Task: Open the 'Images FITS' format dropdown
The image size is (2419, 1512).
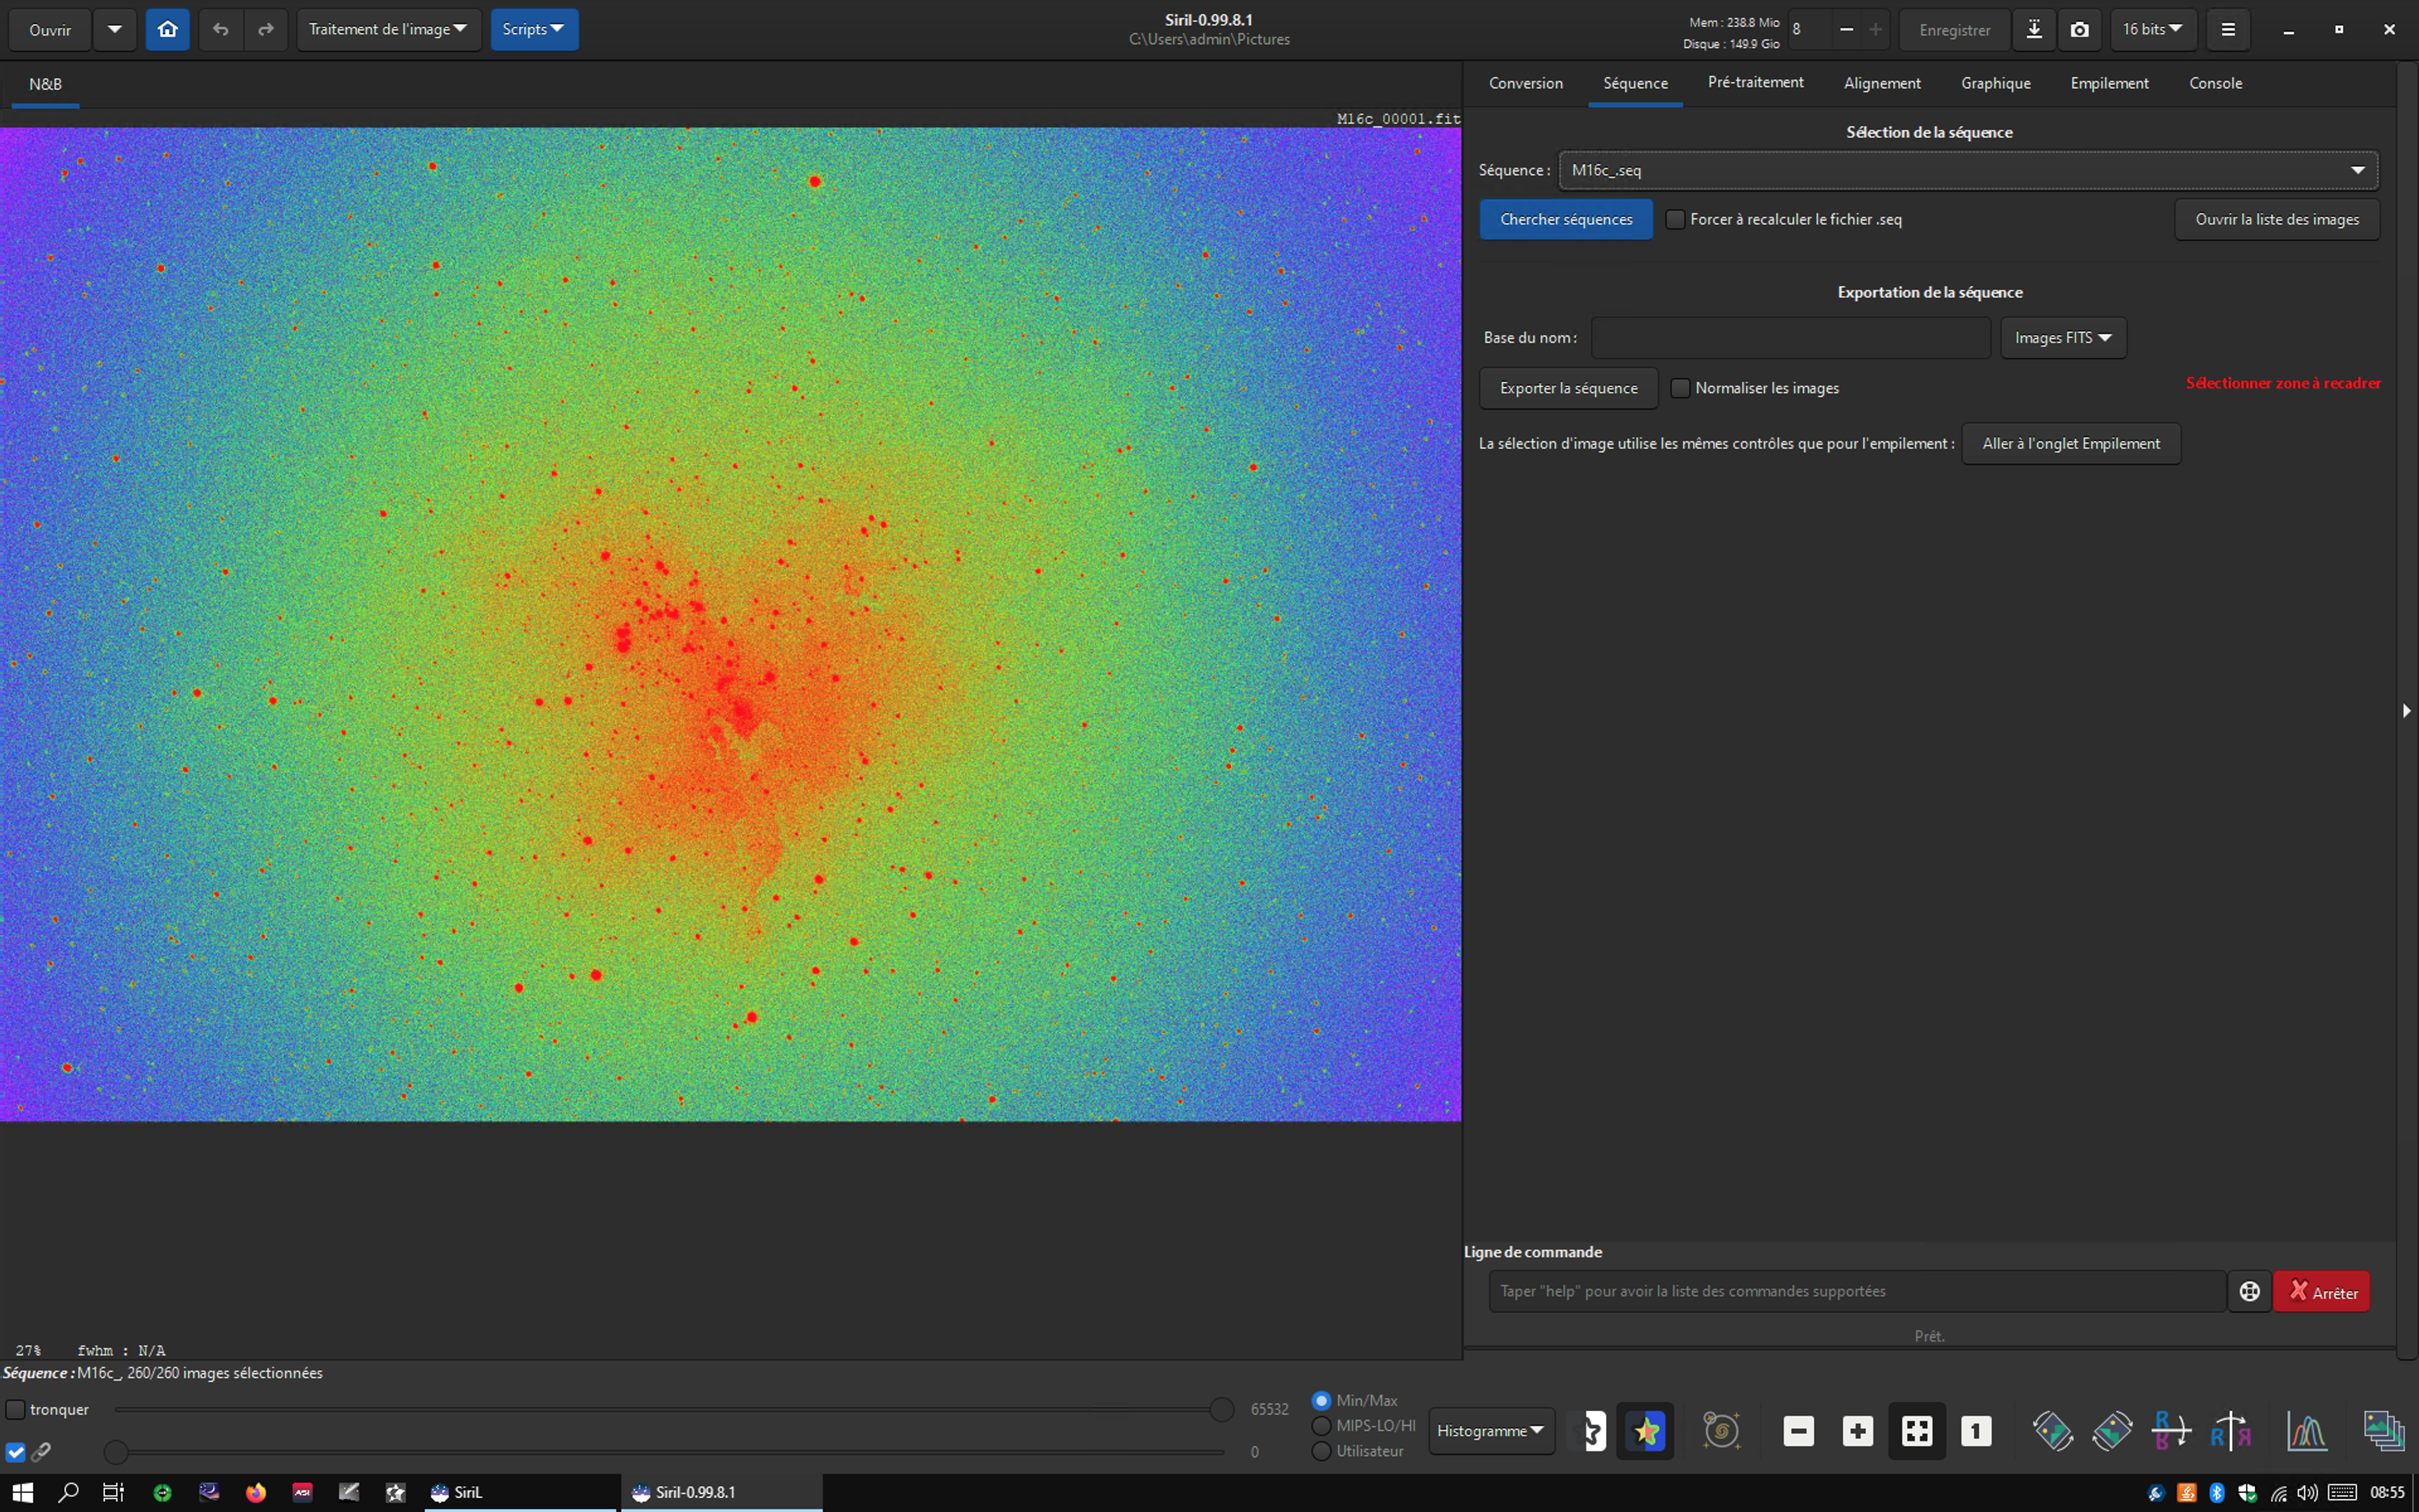Action: (x=2062, y=338)
